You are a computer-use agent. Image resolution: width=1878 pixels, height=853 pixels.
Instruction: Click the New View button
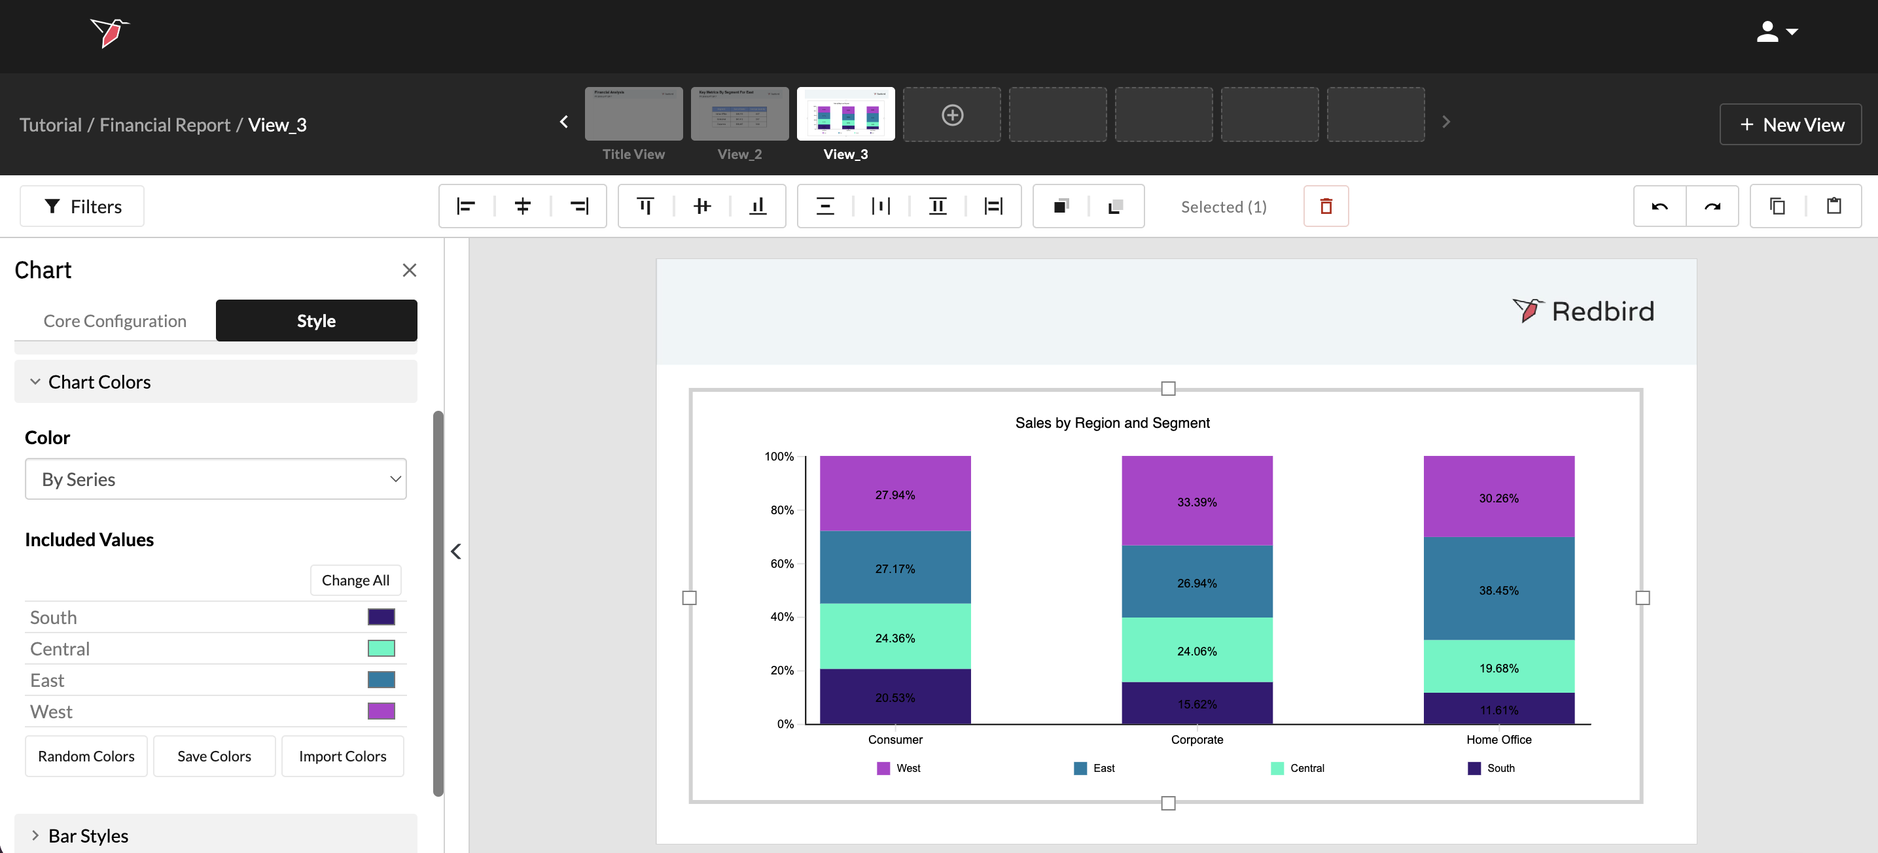(x=1790, y=125)
